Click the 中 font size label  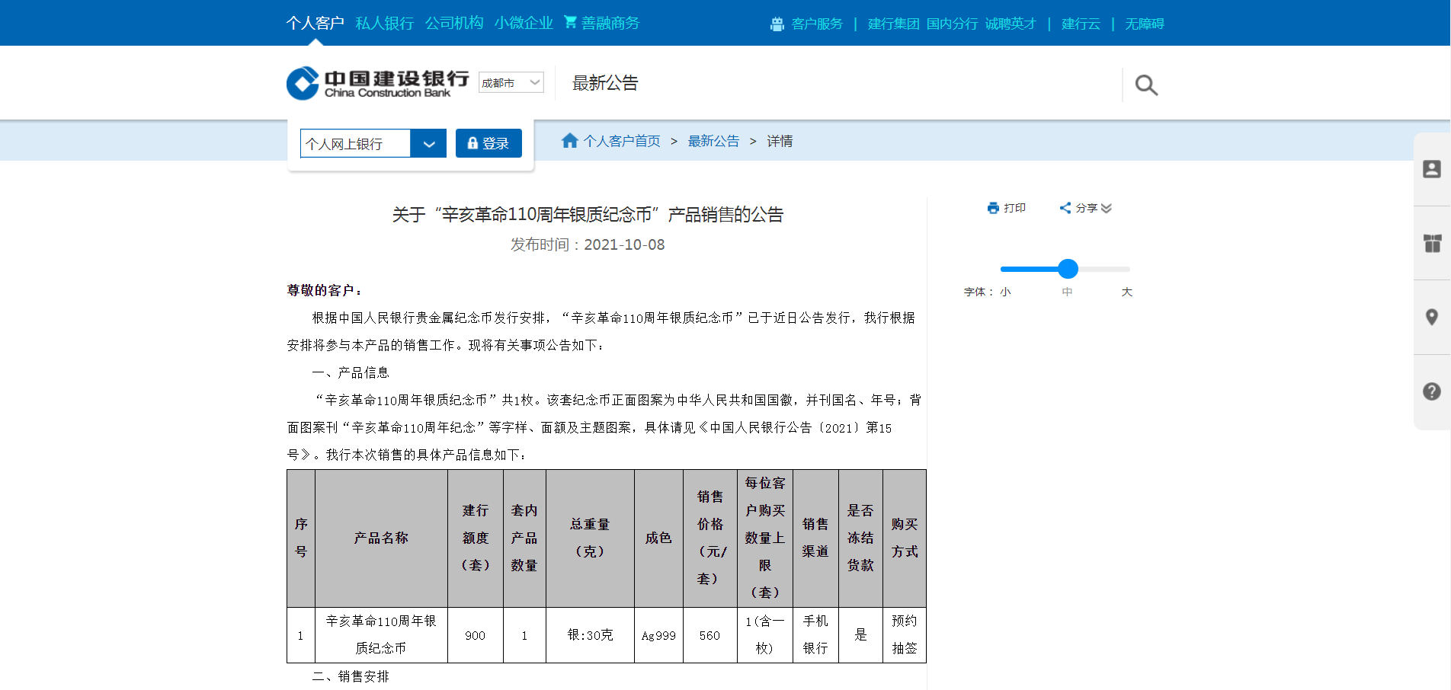point(1067,292)
